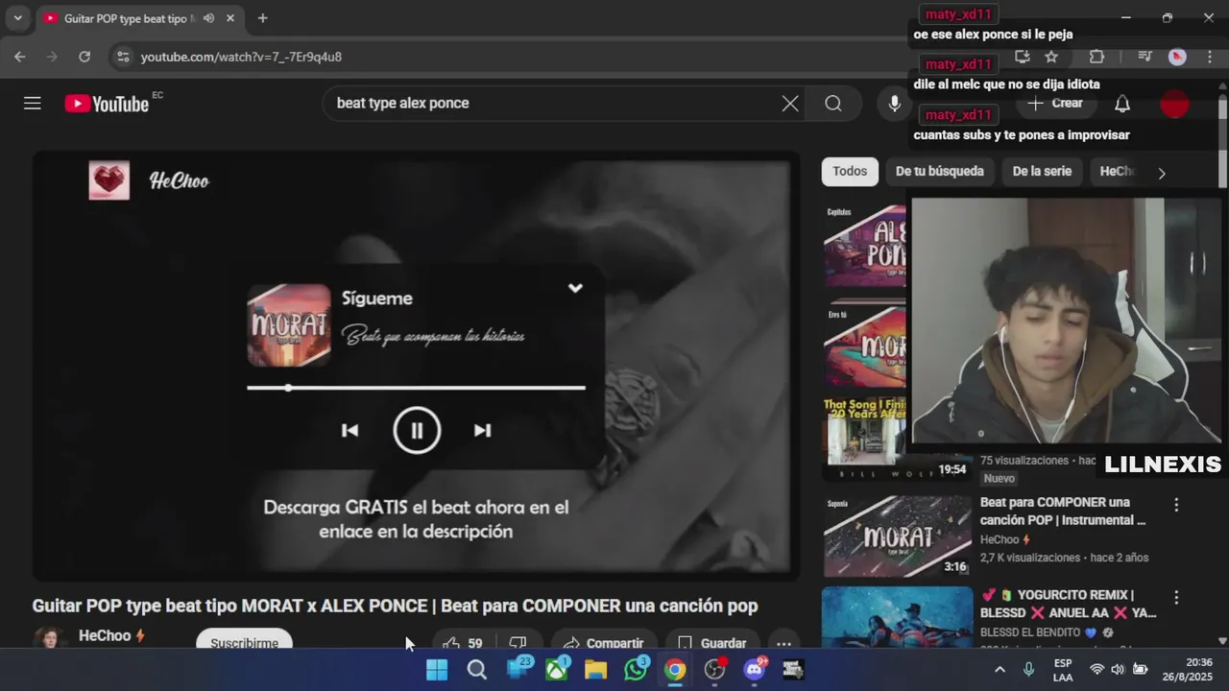1229x691 pixels.
Task: Select the Todos filter chip
Action: click(850, 171)
